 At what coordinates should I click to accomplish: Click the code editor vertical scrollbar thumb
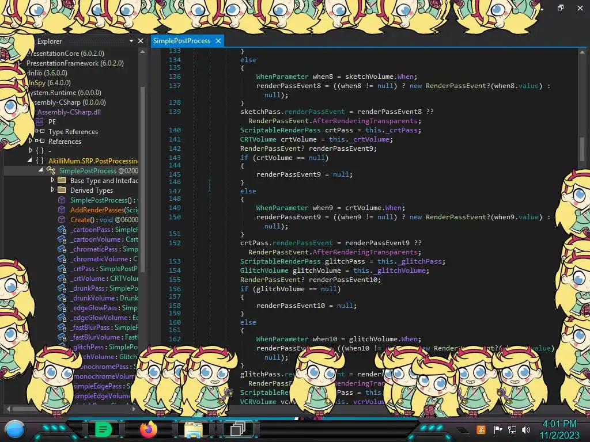[x=582, y=149]
